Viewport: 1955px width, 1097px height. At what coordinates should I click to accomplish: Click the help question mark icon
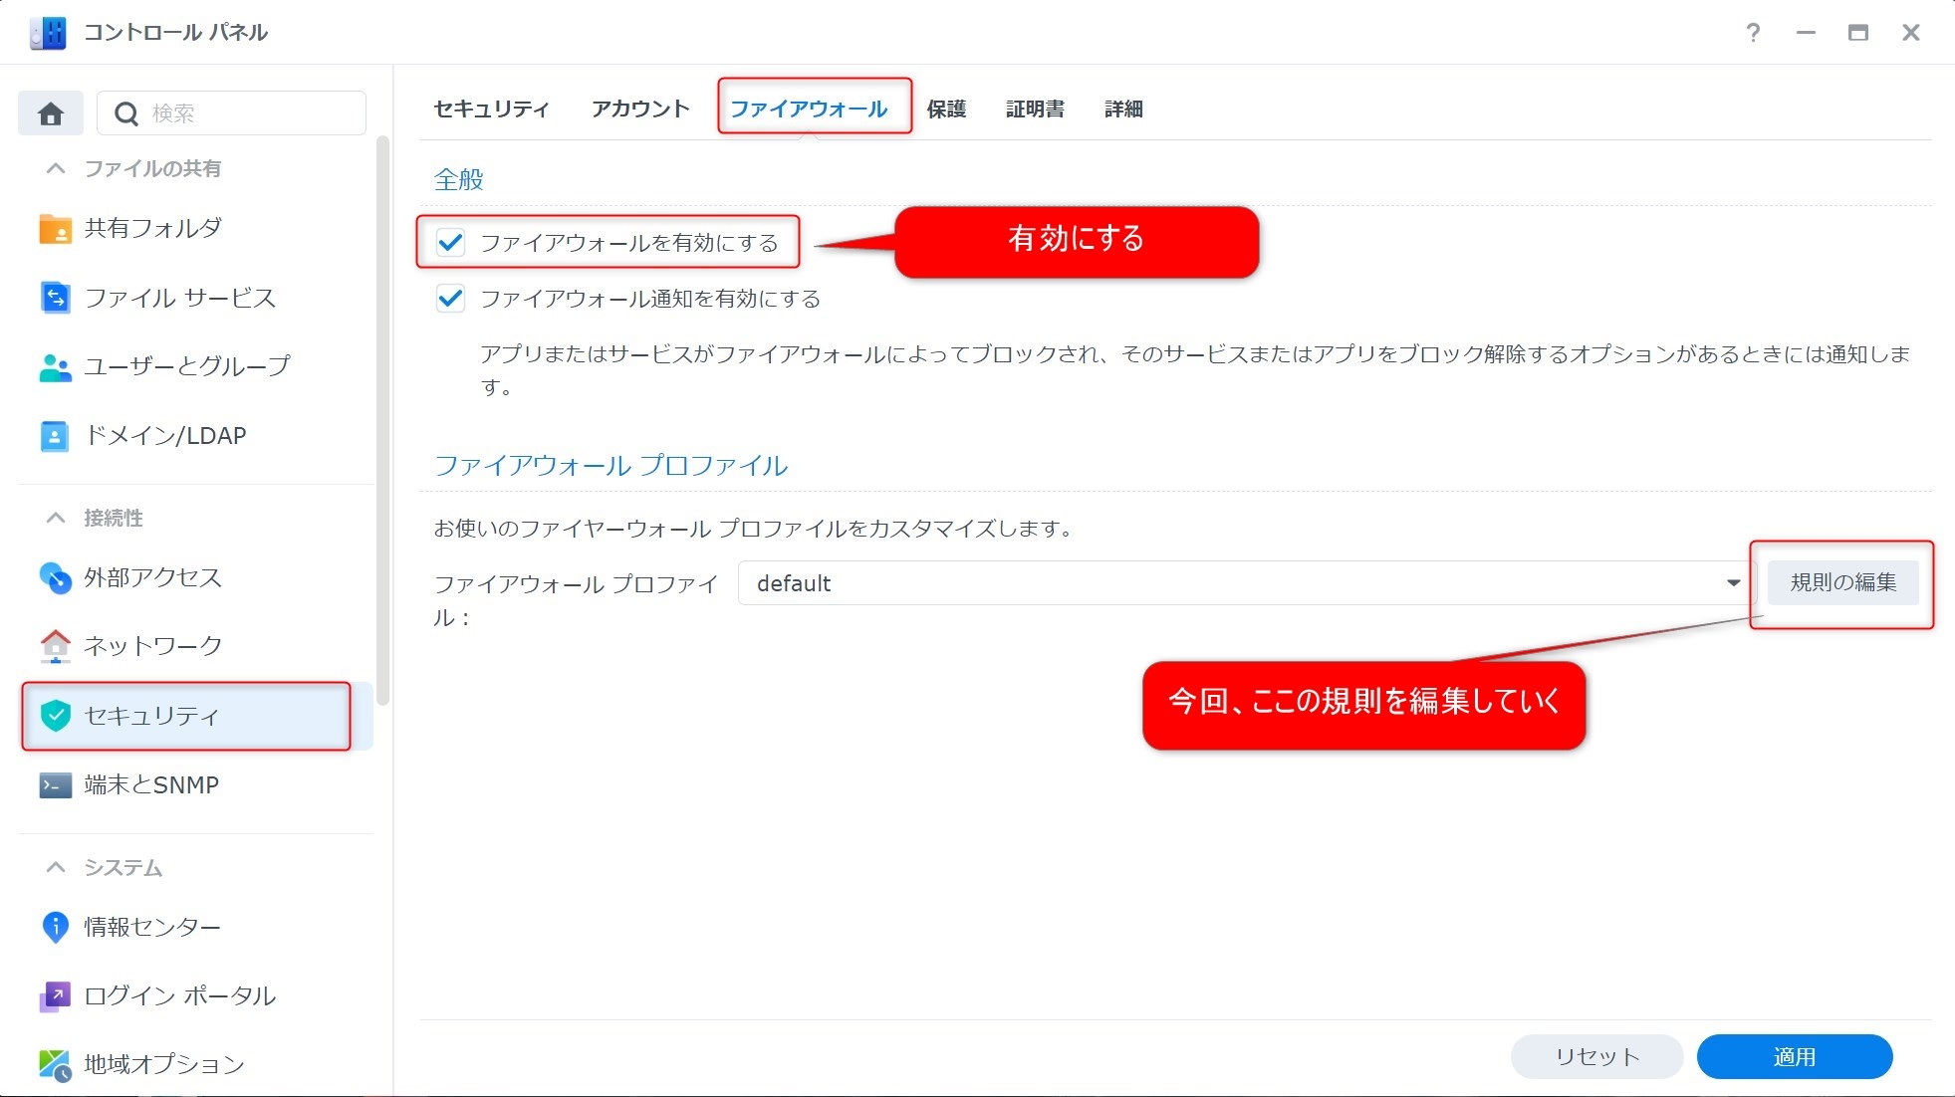pos(1753,33)
